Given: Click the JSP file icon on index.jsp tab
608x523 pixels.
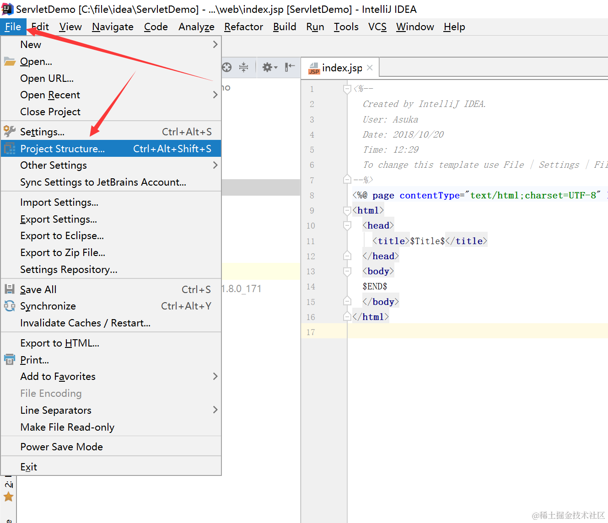Looking at the screenshot, I should (314, 68).
